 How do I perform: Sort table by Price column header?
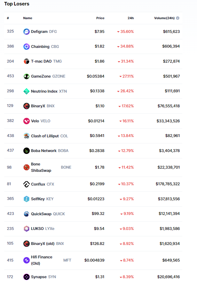(100, 18)
